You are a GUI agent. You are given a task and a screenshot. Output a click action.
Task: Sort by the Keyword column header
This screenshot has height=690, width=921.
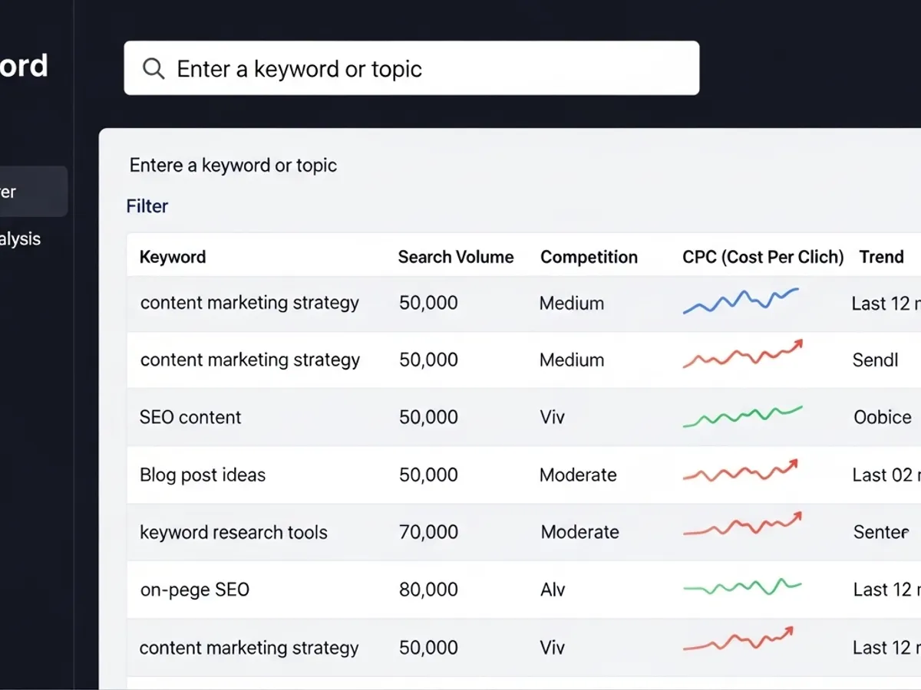173,257
